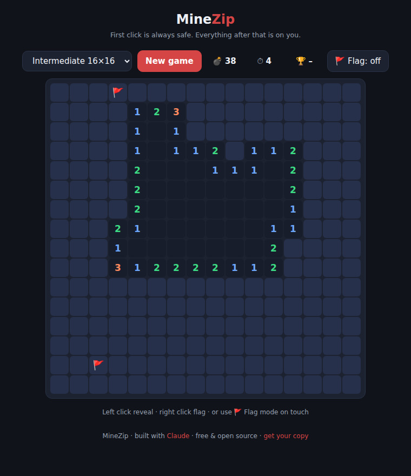Click the blue 1 directly above the lower orange 3
411x476 pixels.
pos(118,248)
